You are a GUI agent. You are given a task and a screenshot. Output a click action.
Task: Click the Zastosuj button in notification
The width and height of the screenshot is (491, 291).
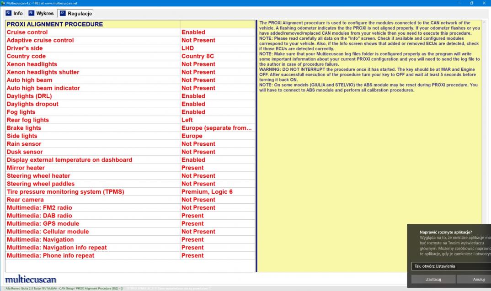pos(433,280)
